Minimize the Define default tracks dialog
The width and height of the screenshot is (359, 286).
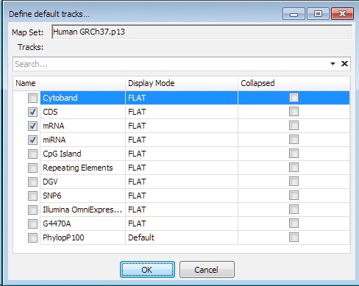(294, 14)
